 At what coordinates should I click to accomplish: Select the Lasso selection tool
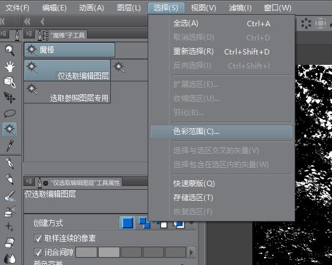tap(10, 113)
